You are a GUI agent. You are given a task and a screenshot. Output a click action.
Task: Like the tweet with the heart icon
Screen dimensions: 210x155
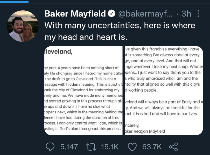(x=132, y=147)
